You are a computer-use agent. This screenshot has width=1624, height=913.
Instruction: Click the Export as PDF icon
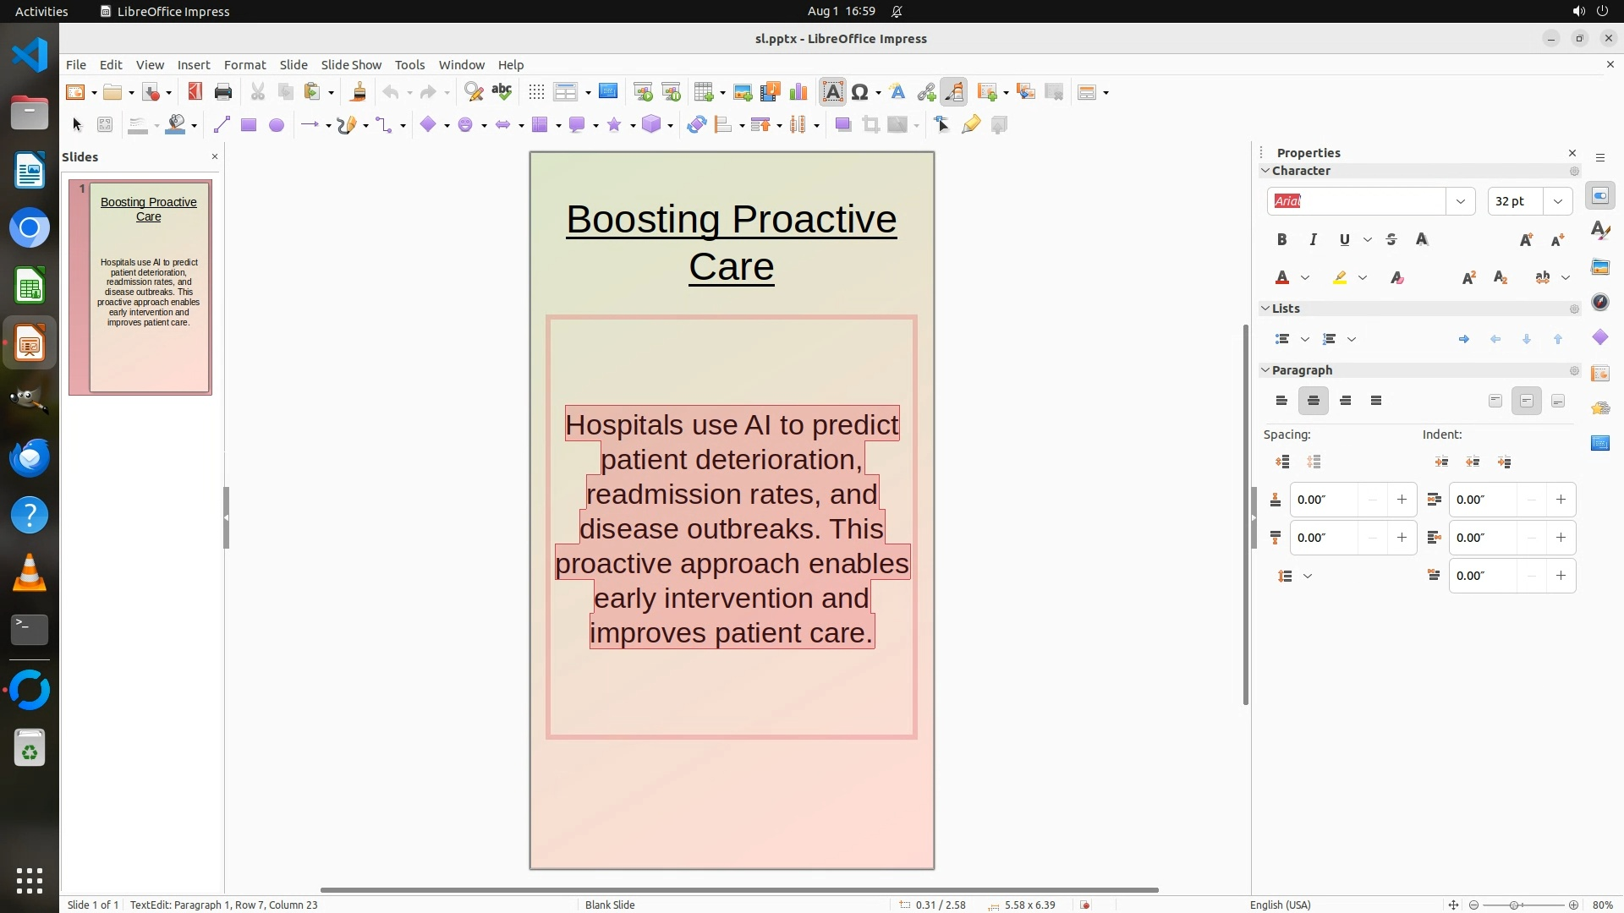(195, 92)
